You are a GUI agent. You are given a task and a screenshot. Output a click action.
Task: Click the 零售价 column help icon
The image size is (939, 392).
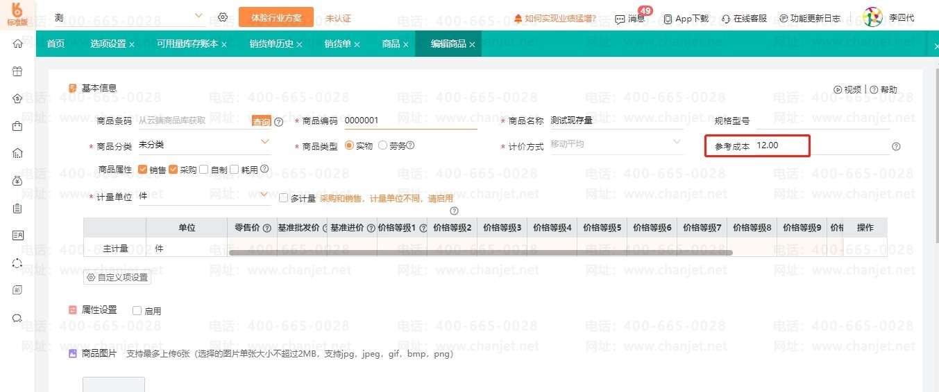(267, 228)
